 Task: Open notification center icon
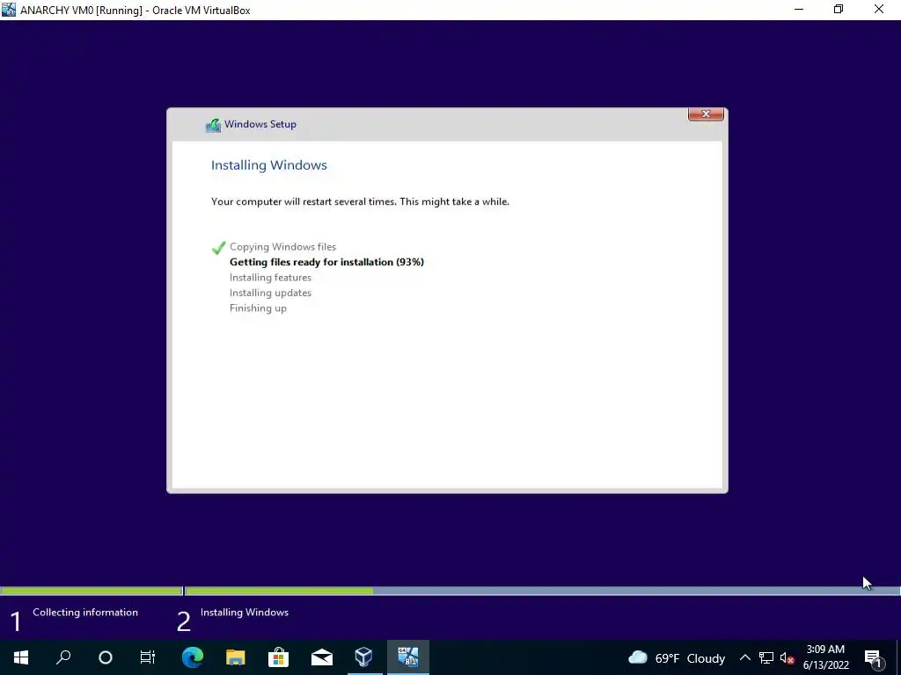click(x=873, y=657)
